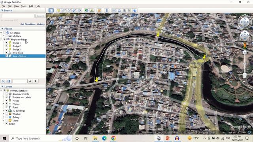Collapse the Layers panel header
253x142 pixels.
(x=23, y=87)
